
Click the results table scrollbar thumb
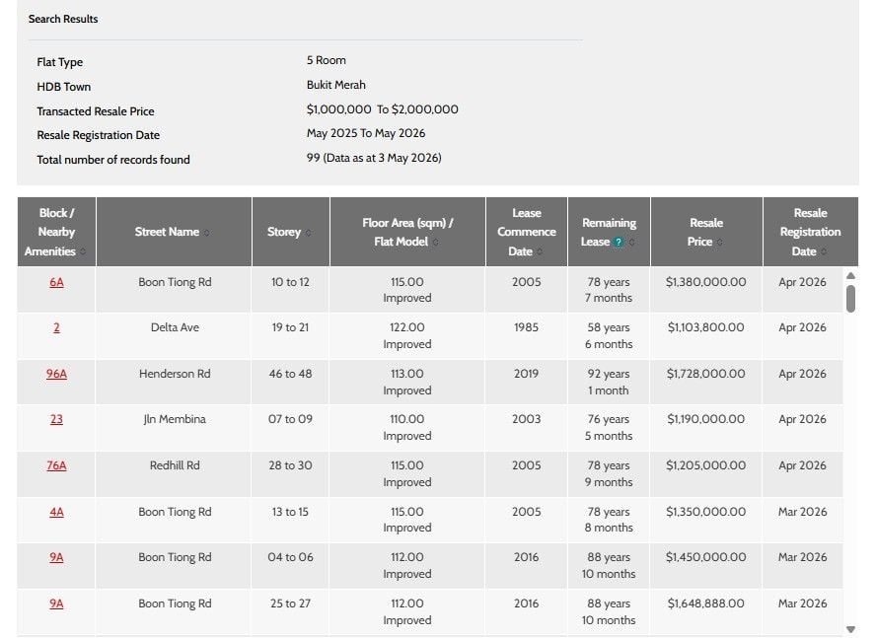(x=851, y=299)
